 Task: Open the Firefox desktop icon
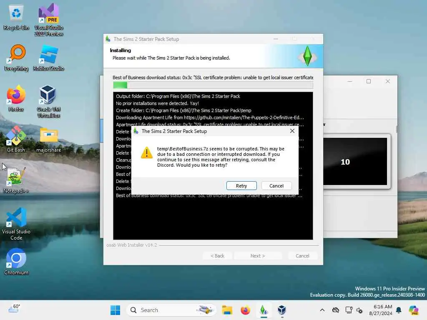point(16,99)
